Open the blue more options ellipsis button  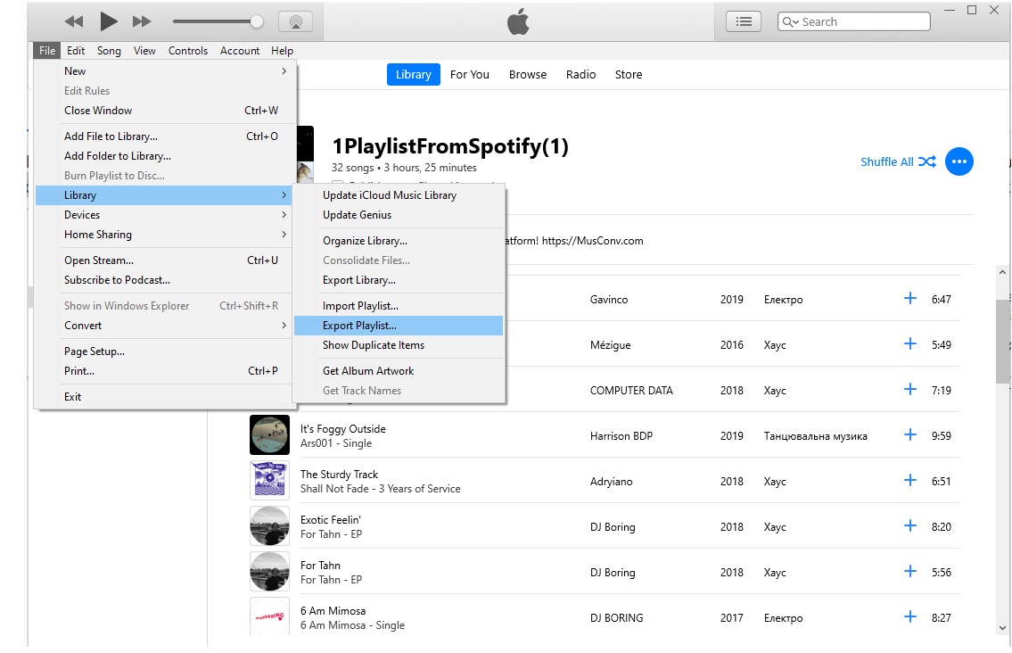click(x=959, y=161)
